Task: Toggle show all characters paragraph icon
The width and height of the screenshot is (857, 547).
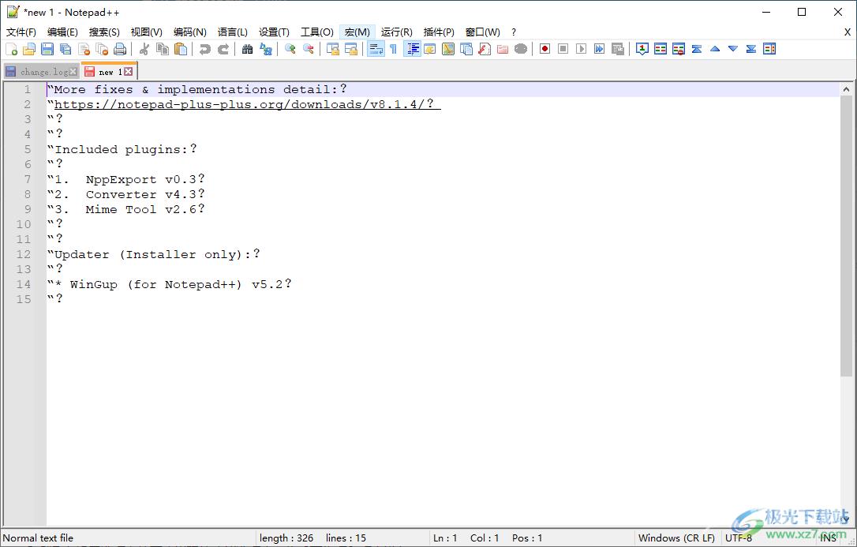Action: [x=394, y=49]
